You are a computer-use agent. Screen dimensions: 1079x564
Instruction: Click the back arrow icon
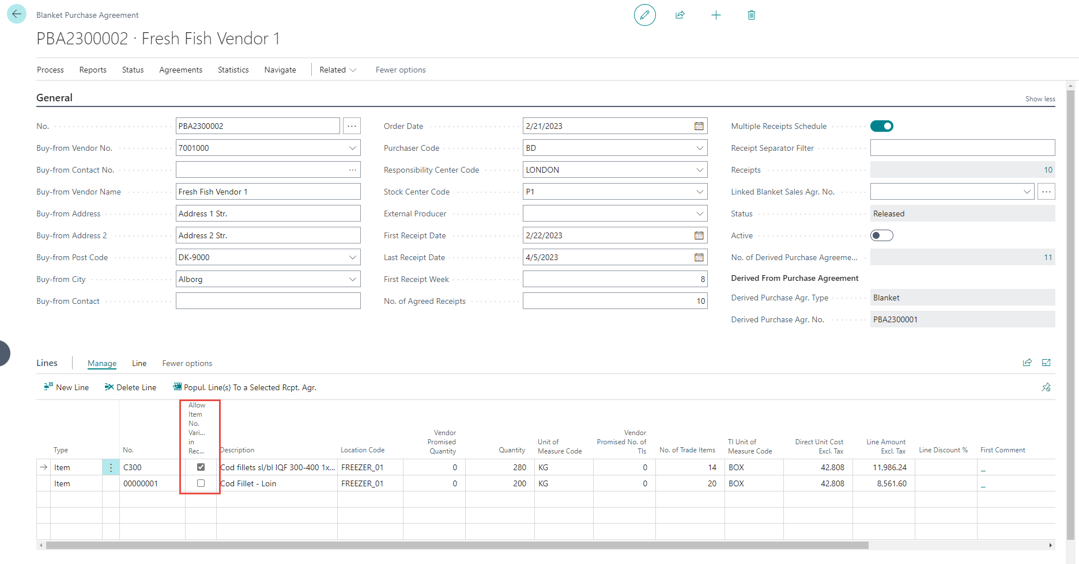[17, 14]
